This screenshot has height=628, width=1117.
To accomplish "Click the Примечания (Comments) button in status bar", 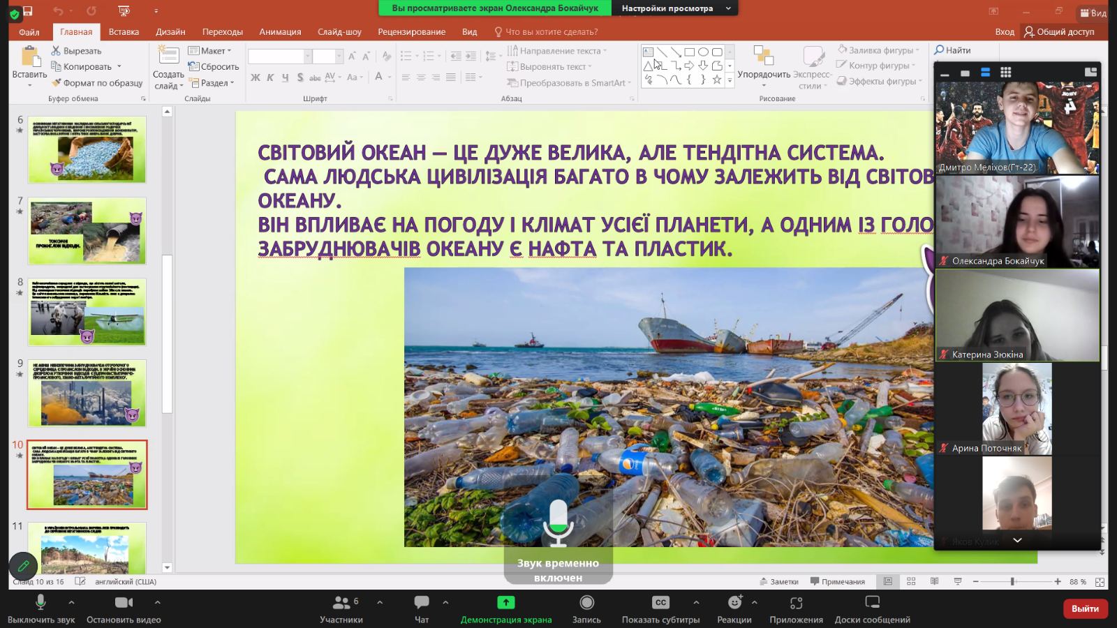I will (x=838, y=581).
